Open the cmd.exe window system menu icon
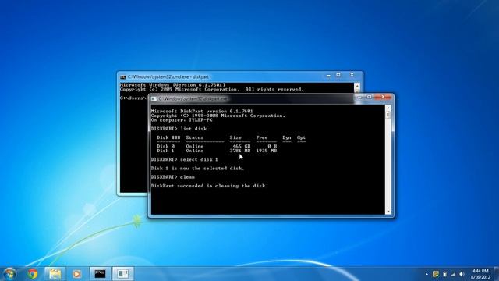 [123, 77]
